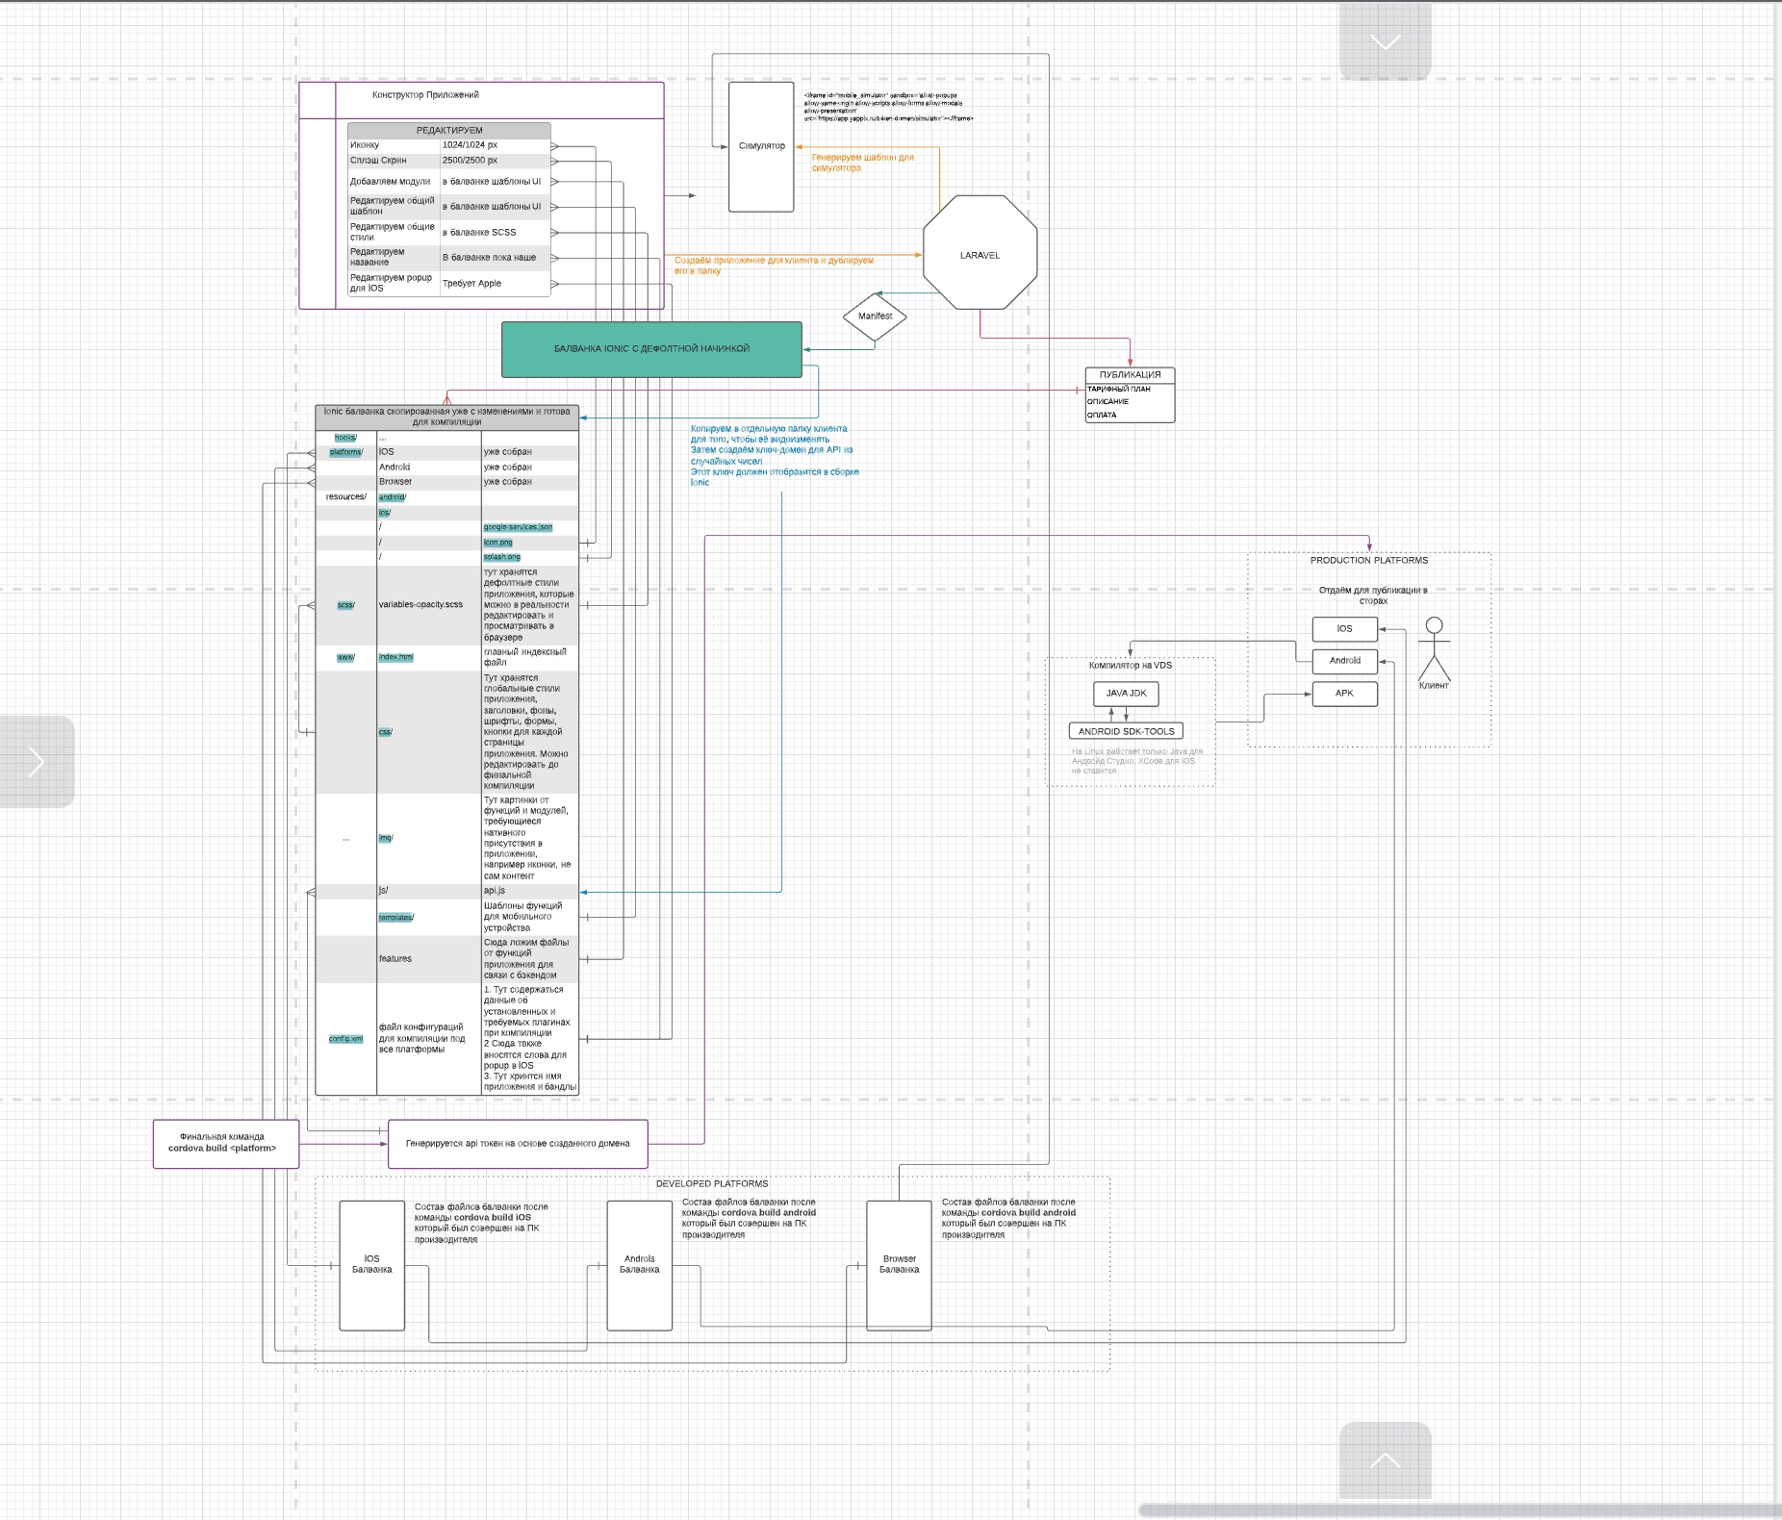The height and width of the screenshot is (1520, 1782).
Task: Click the Сплэш Скрин cell
Action: (x=394, y=161)
